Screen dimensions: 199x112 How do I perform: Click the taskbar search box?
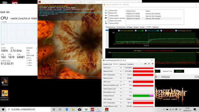click(x=29, y=109)
